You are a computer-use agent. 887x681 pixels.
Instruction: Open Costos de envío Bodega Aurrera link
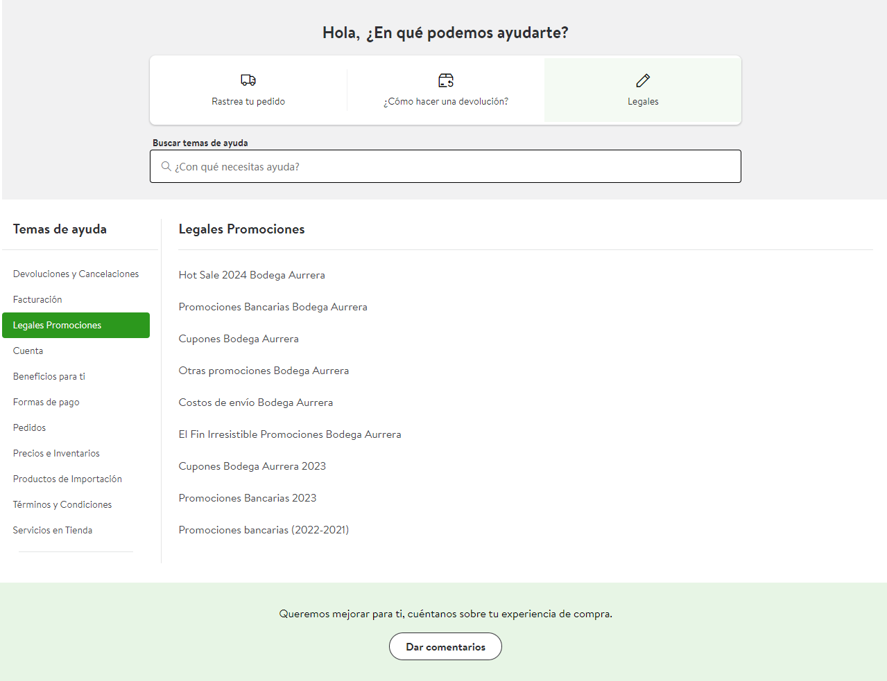click(x=256, y=403)
